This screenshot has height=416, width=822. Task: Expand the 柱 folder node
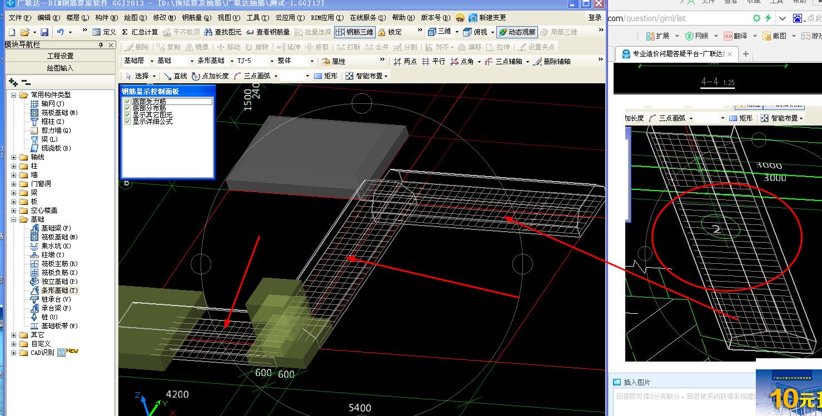(x=14, y=166)
